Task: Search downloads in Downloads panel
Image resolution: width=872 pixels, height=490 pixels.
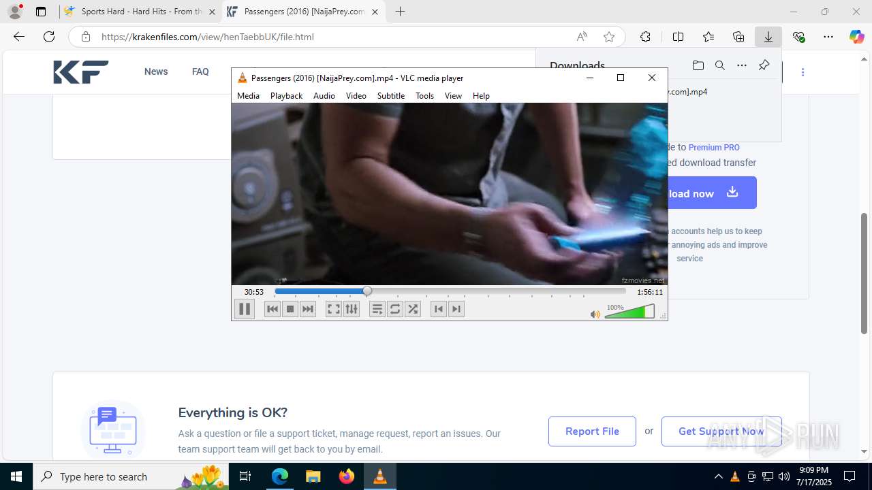Action: [719, 65]
